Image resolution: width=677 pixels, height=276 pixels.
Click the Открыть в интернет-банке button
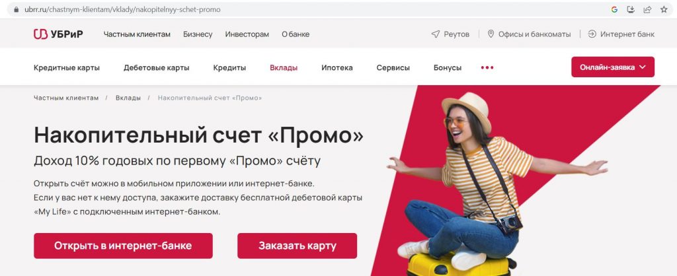coord(123,246)
